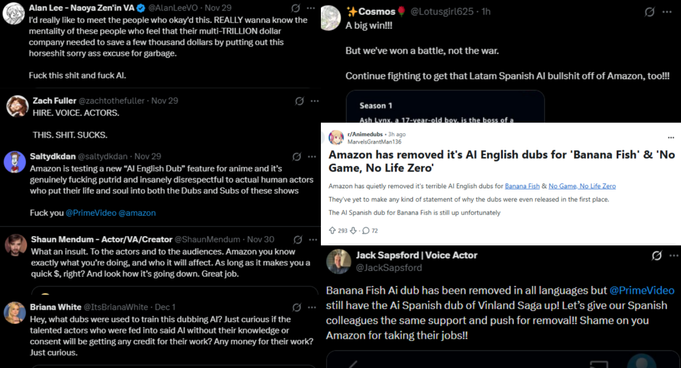Click Grok icon on Zach Fuller's tweet
Viewport: 681px width, 368px height.
click(x=299, y=101)
